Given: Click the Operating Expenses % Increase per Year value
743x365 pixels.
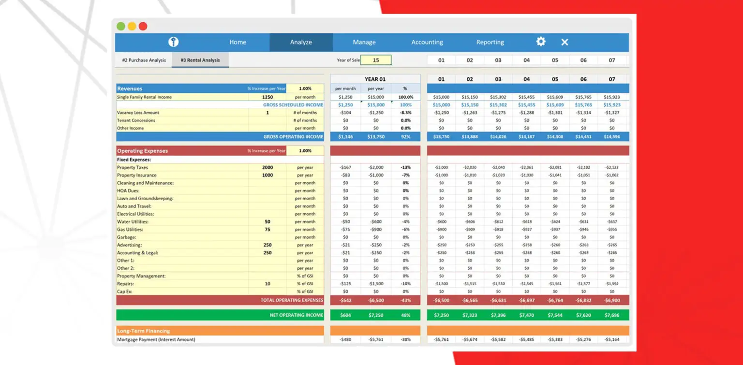Looking at the screenshot, I should [305, 150].
